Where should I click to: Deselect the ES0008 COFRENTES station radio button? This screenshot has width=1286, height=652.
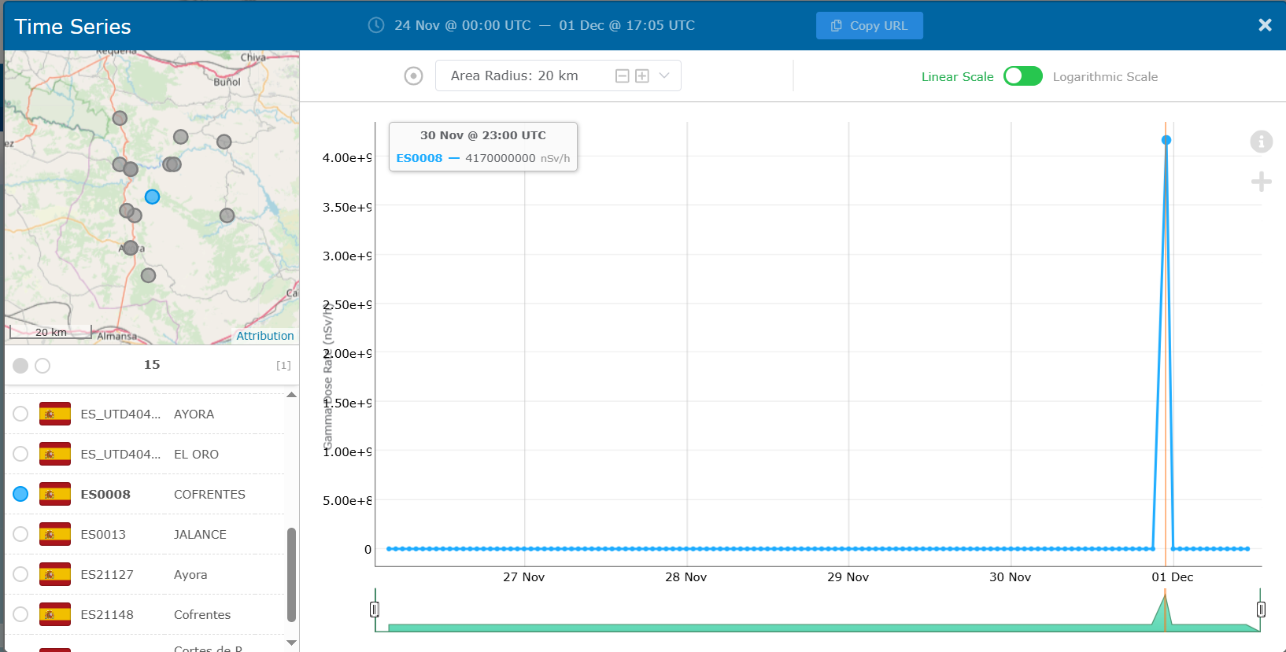20,494
